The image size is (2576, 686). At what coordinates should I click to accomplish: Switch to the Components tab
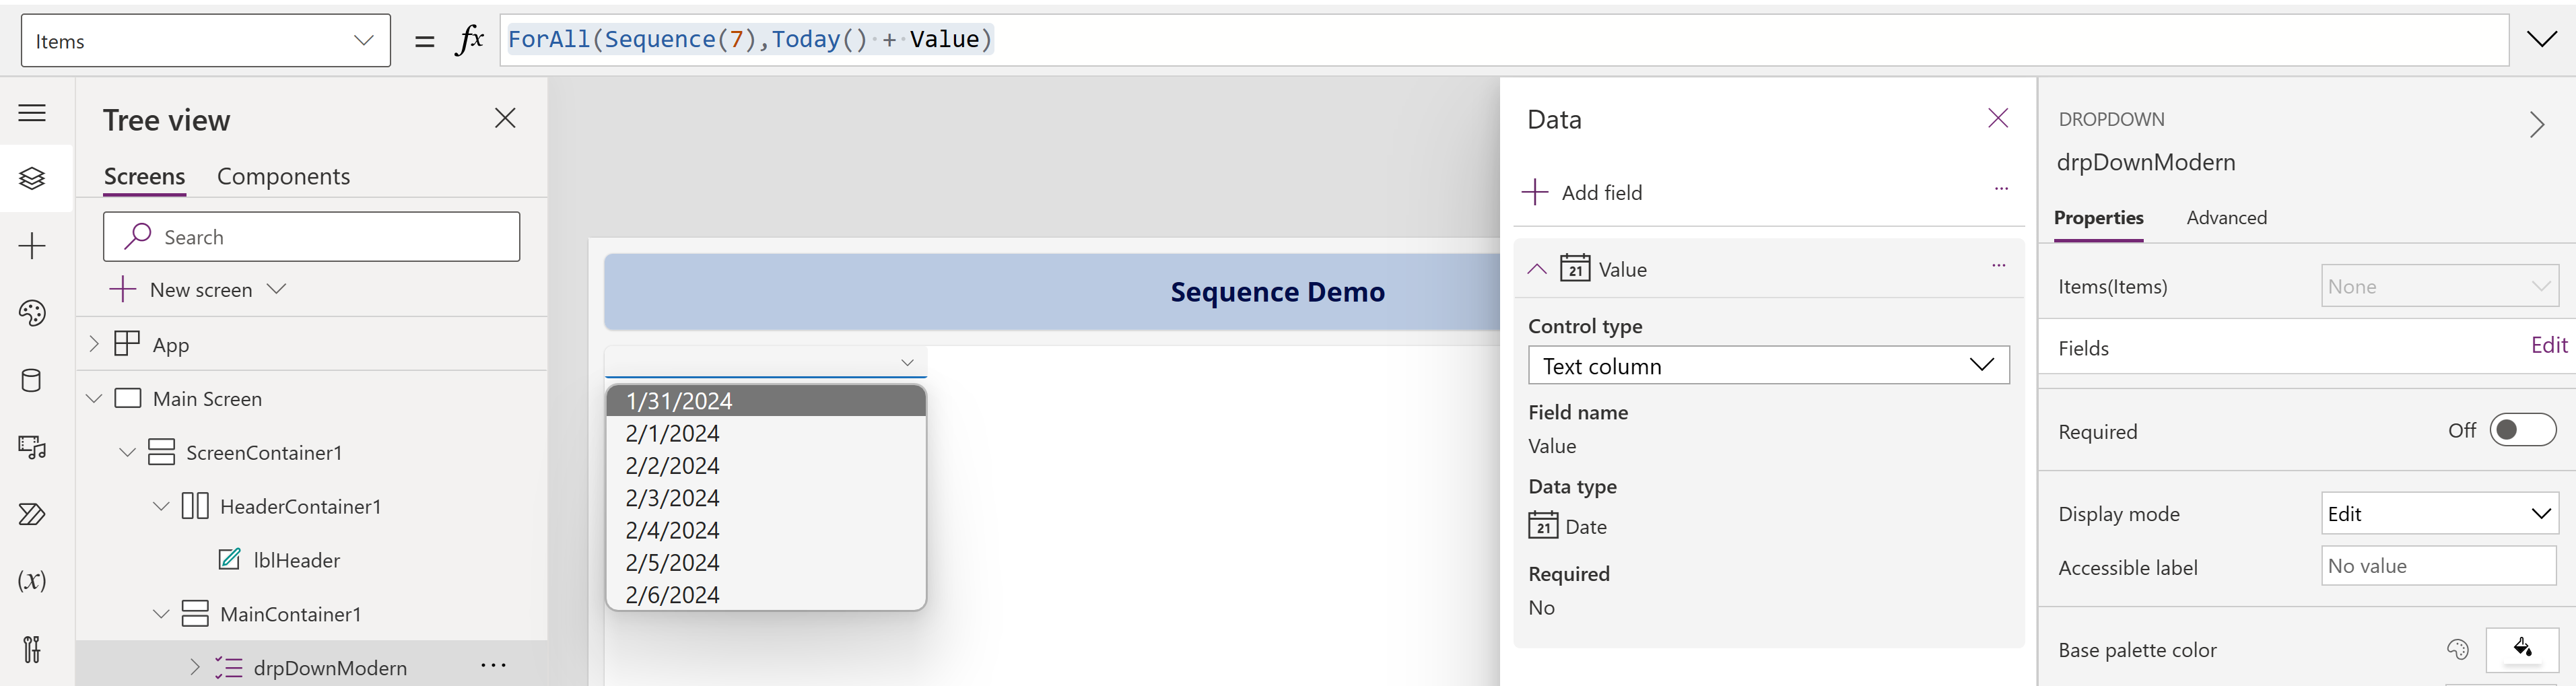pyautogui.click(x=283, y=176)
